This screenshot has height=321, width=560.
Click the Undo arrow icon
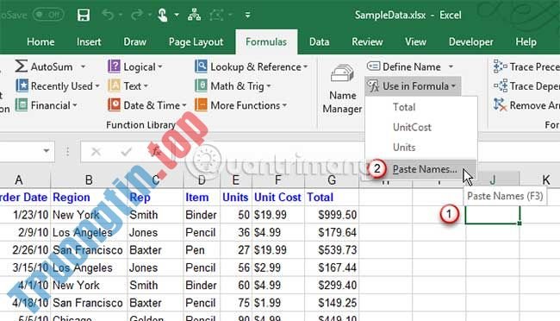(108, 15)
